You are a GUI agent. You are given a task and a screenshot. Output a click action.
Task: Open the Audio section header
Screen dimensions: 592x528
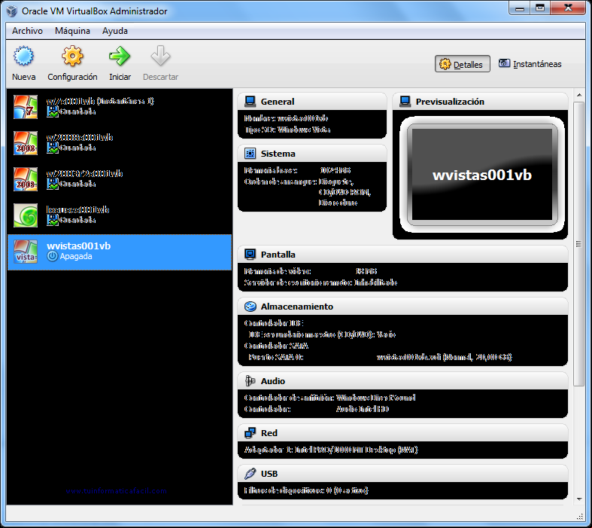point(402,381)
